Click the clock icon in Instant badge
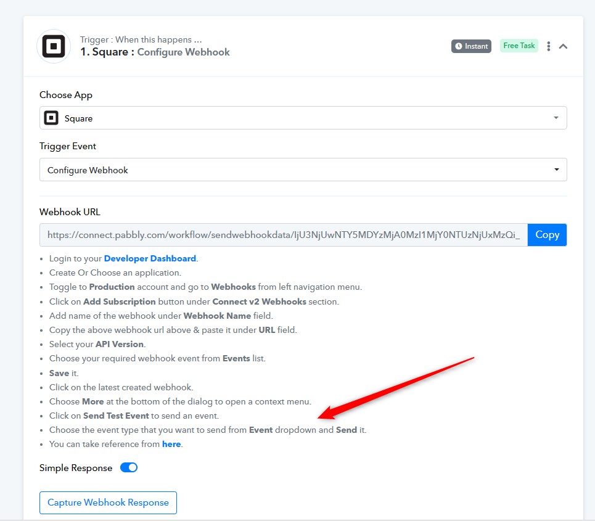The width and height of the screenshot is (595, 521). point(458,46)
